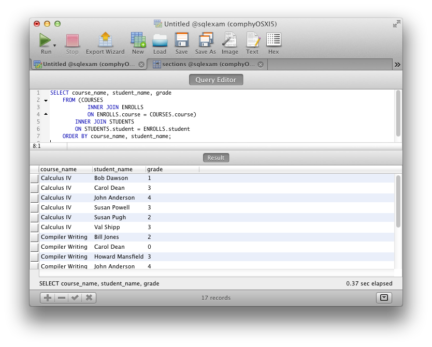Discard changes with the X button
Screen dimensions: 432x347
tap(89, 298)
